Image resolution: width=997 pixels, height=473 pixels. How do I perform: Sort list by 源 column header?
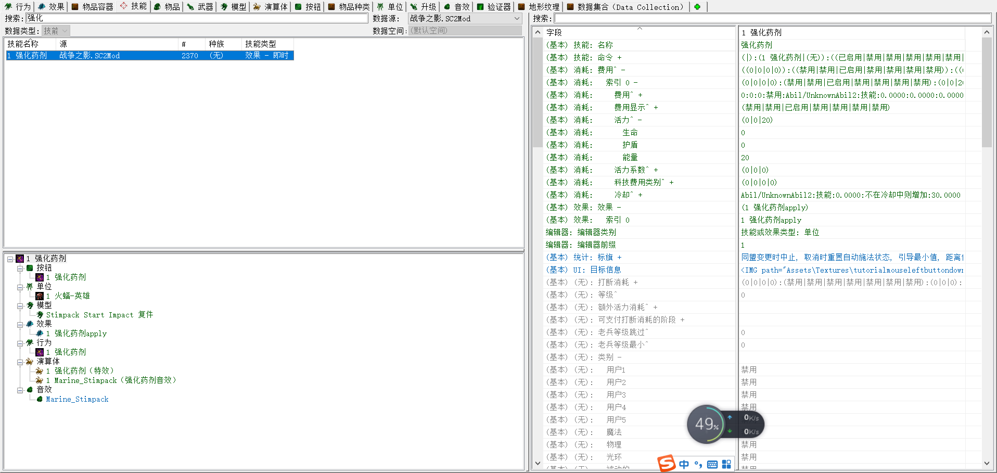point(117,44)
